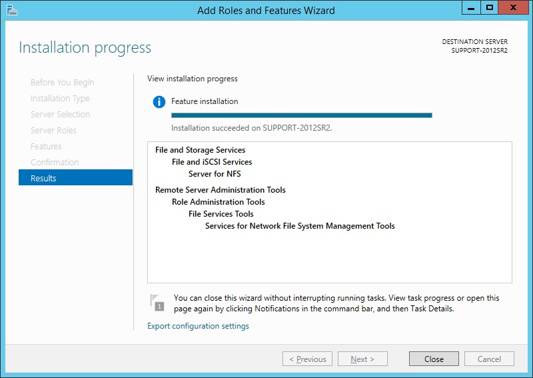Click the blue information icon
Image resolution: width=533 pixels, height=378 pixels.
point(159,102)
